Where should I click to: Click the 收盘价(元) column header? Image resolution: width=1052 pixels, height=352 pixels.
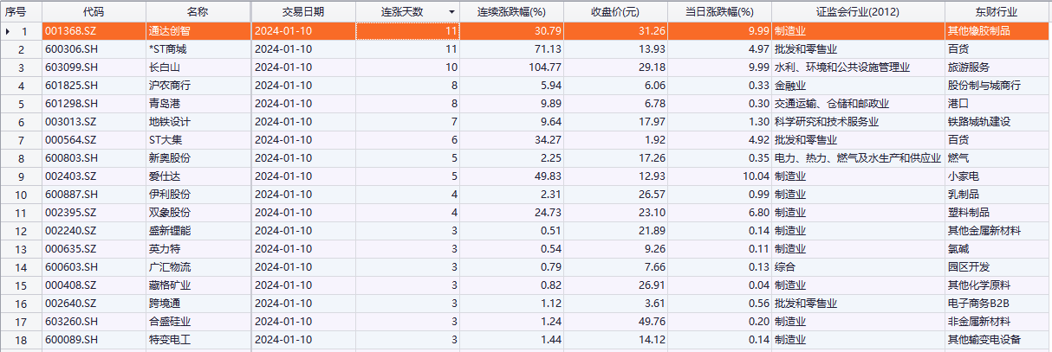point(614,12)
